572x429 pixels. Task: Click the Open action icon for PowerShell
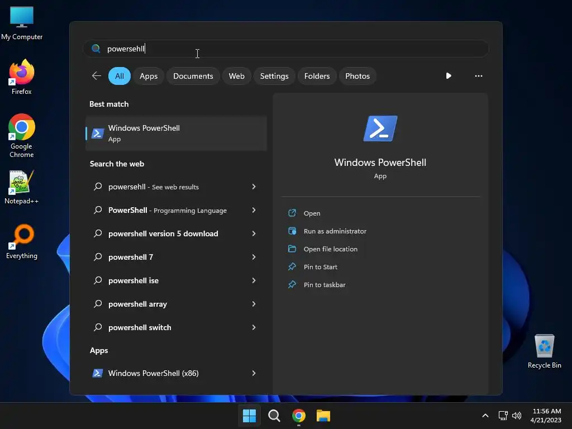[292, 213]
